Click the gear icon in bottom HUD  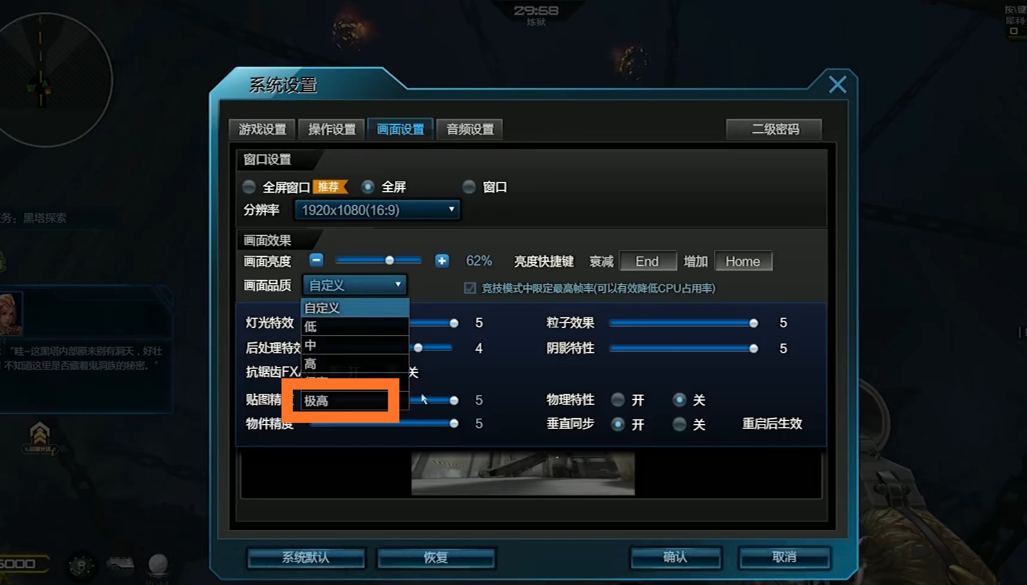(x=80, y=565)
